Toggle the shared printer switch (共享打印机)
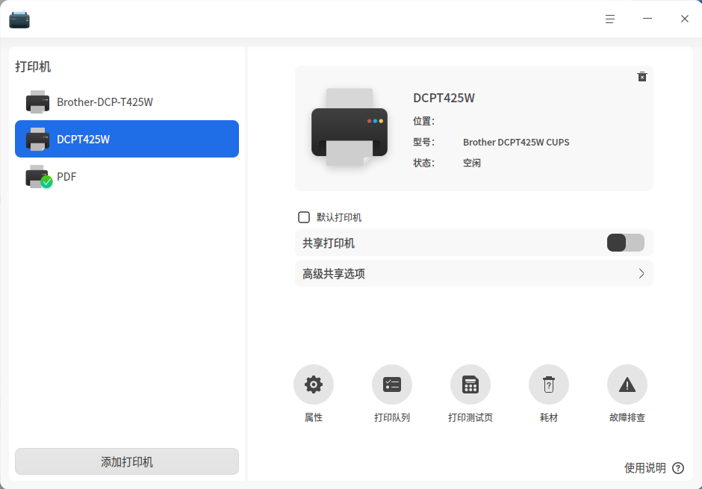Screen dimensions: 702x489 pos(625,243)
